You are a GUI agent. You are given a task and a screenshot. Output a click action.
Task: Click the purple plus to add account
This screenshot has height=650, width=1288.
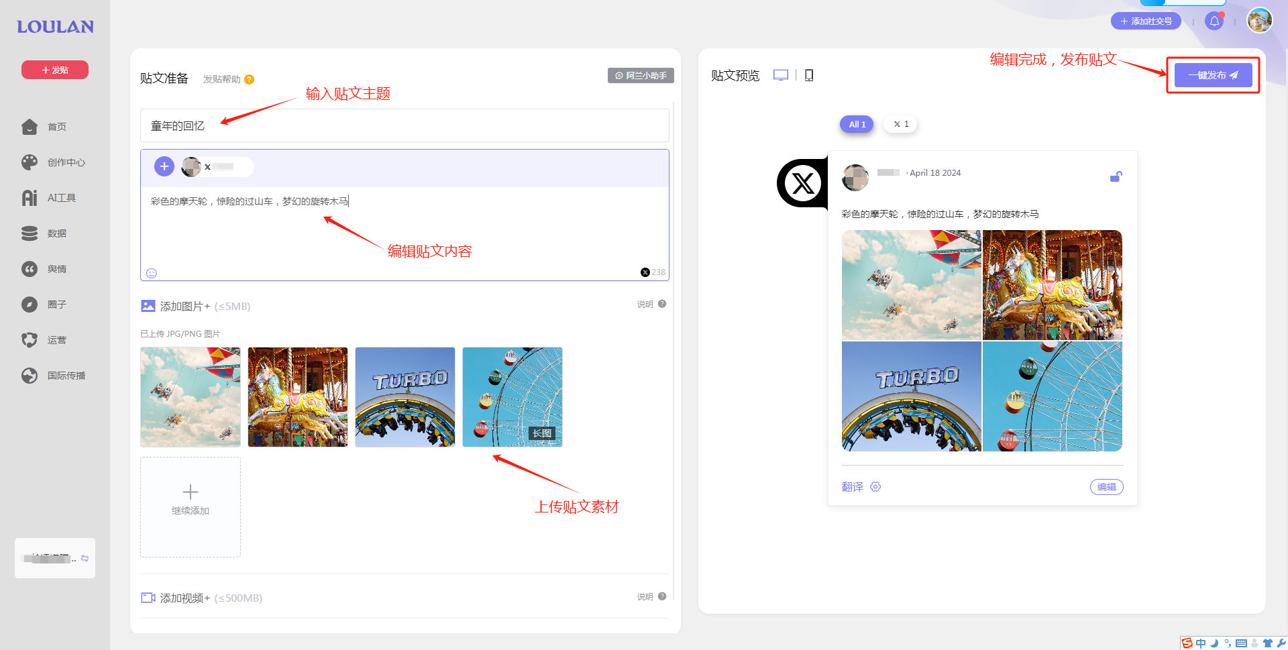click(x=164, y=166)
